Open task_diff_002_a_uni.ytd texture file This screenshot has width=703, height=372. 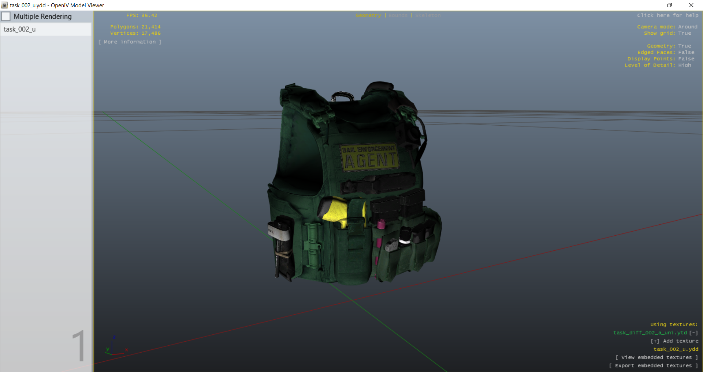[x=650, y=333]
